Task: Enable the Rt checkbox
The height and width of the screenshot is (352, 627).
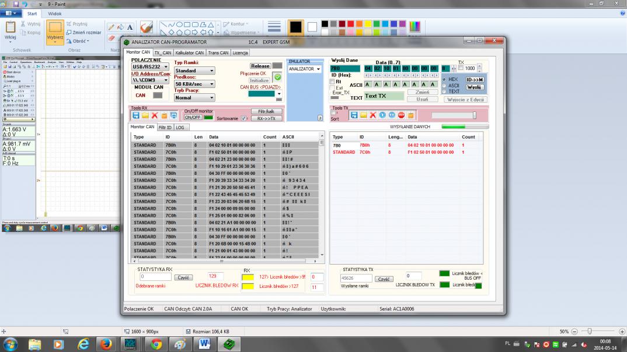Action: (x=333, y=82)
